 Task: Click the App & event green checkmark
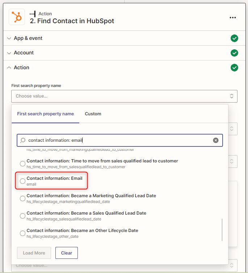[x=234, y=38]
